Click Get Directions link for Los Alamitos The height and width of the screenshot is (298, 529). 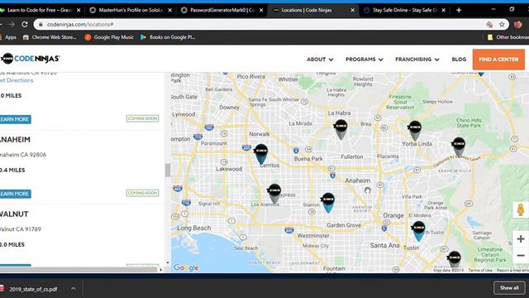[x=17, y=80]
